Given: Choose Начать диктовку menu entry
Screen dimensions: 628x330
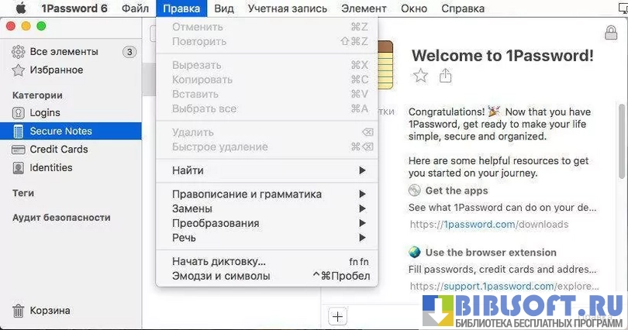Looking at the screenshot, I should 219,261.
